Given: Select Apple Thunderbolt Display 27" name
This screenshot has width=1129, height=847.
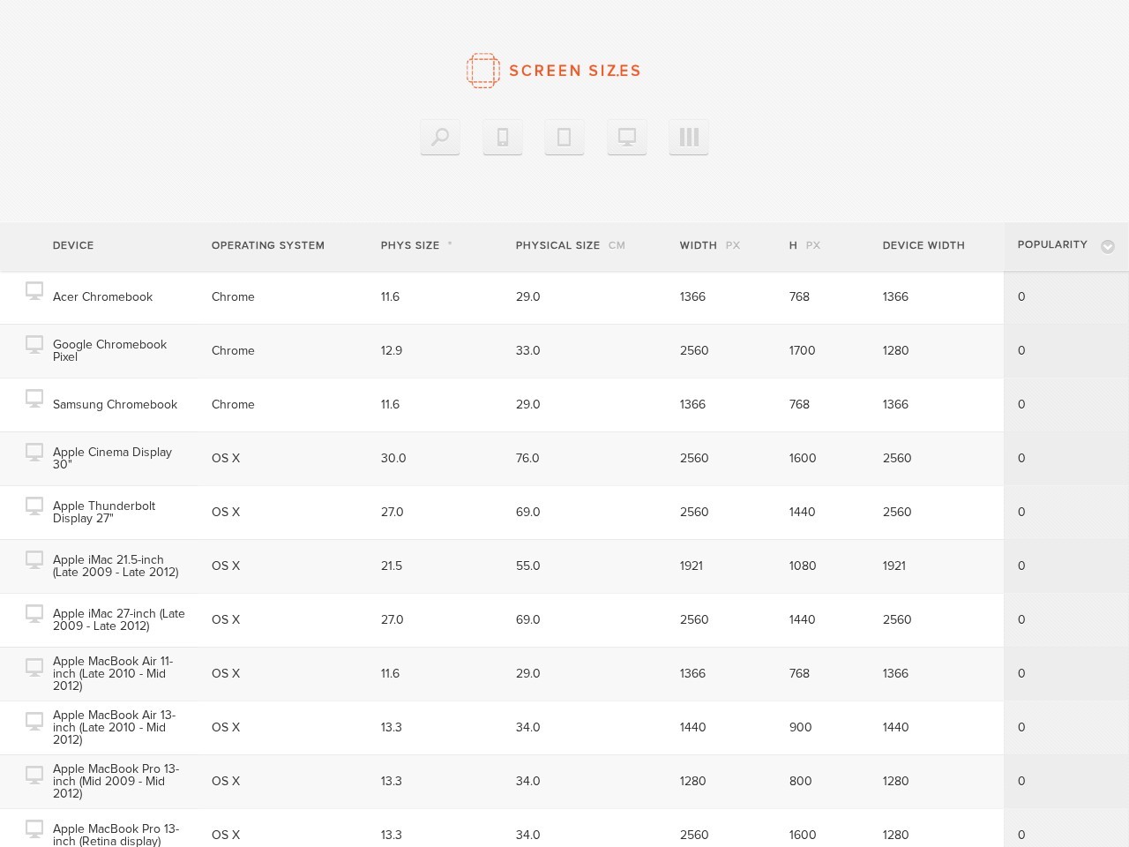Looking at the screenshot, I should [104, 512].
